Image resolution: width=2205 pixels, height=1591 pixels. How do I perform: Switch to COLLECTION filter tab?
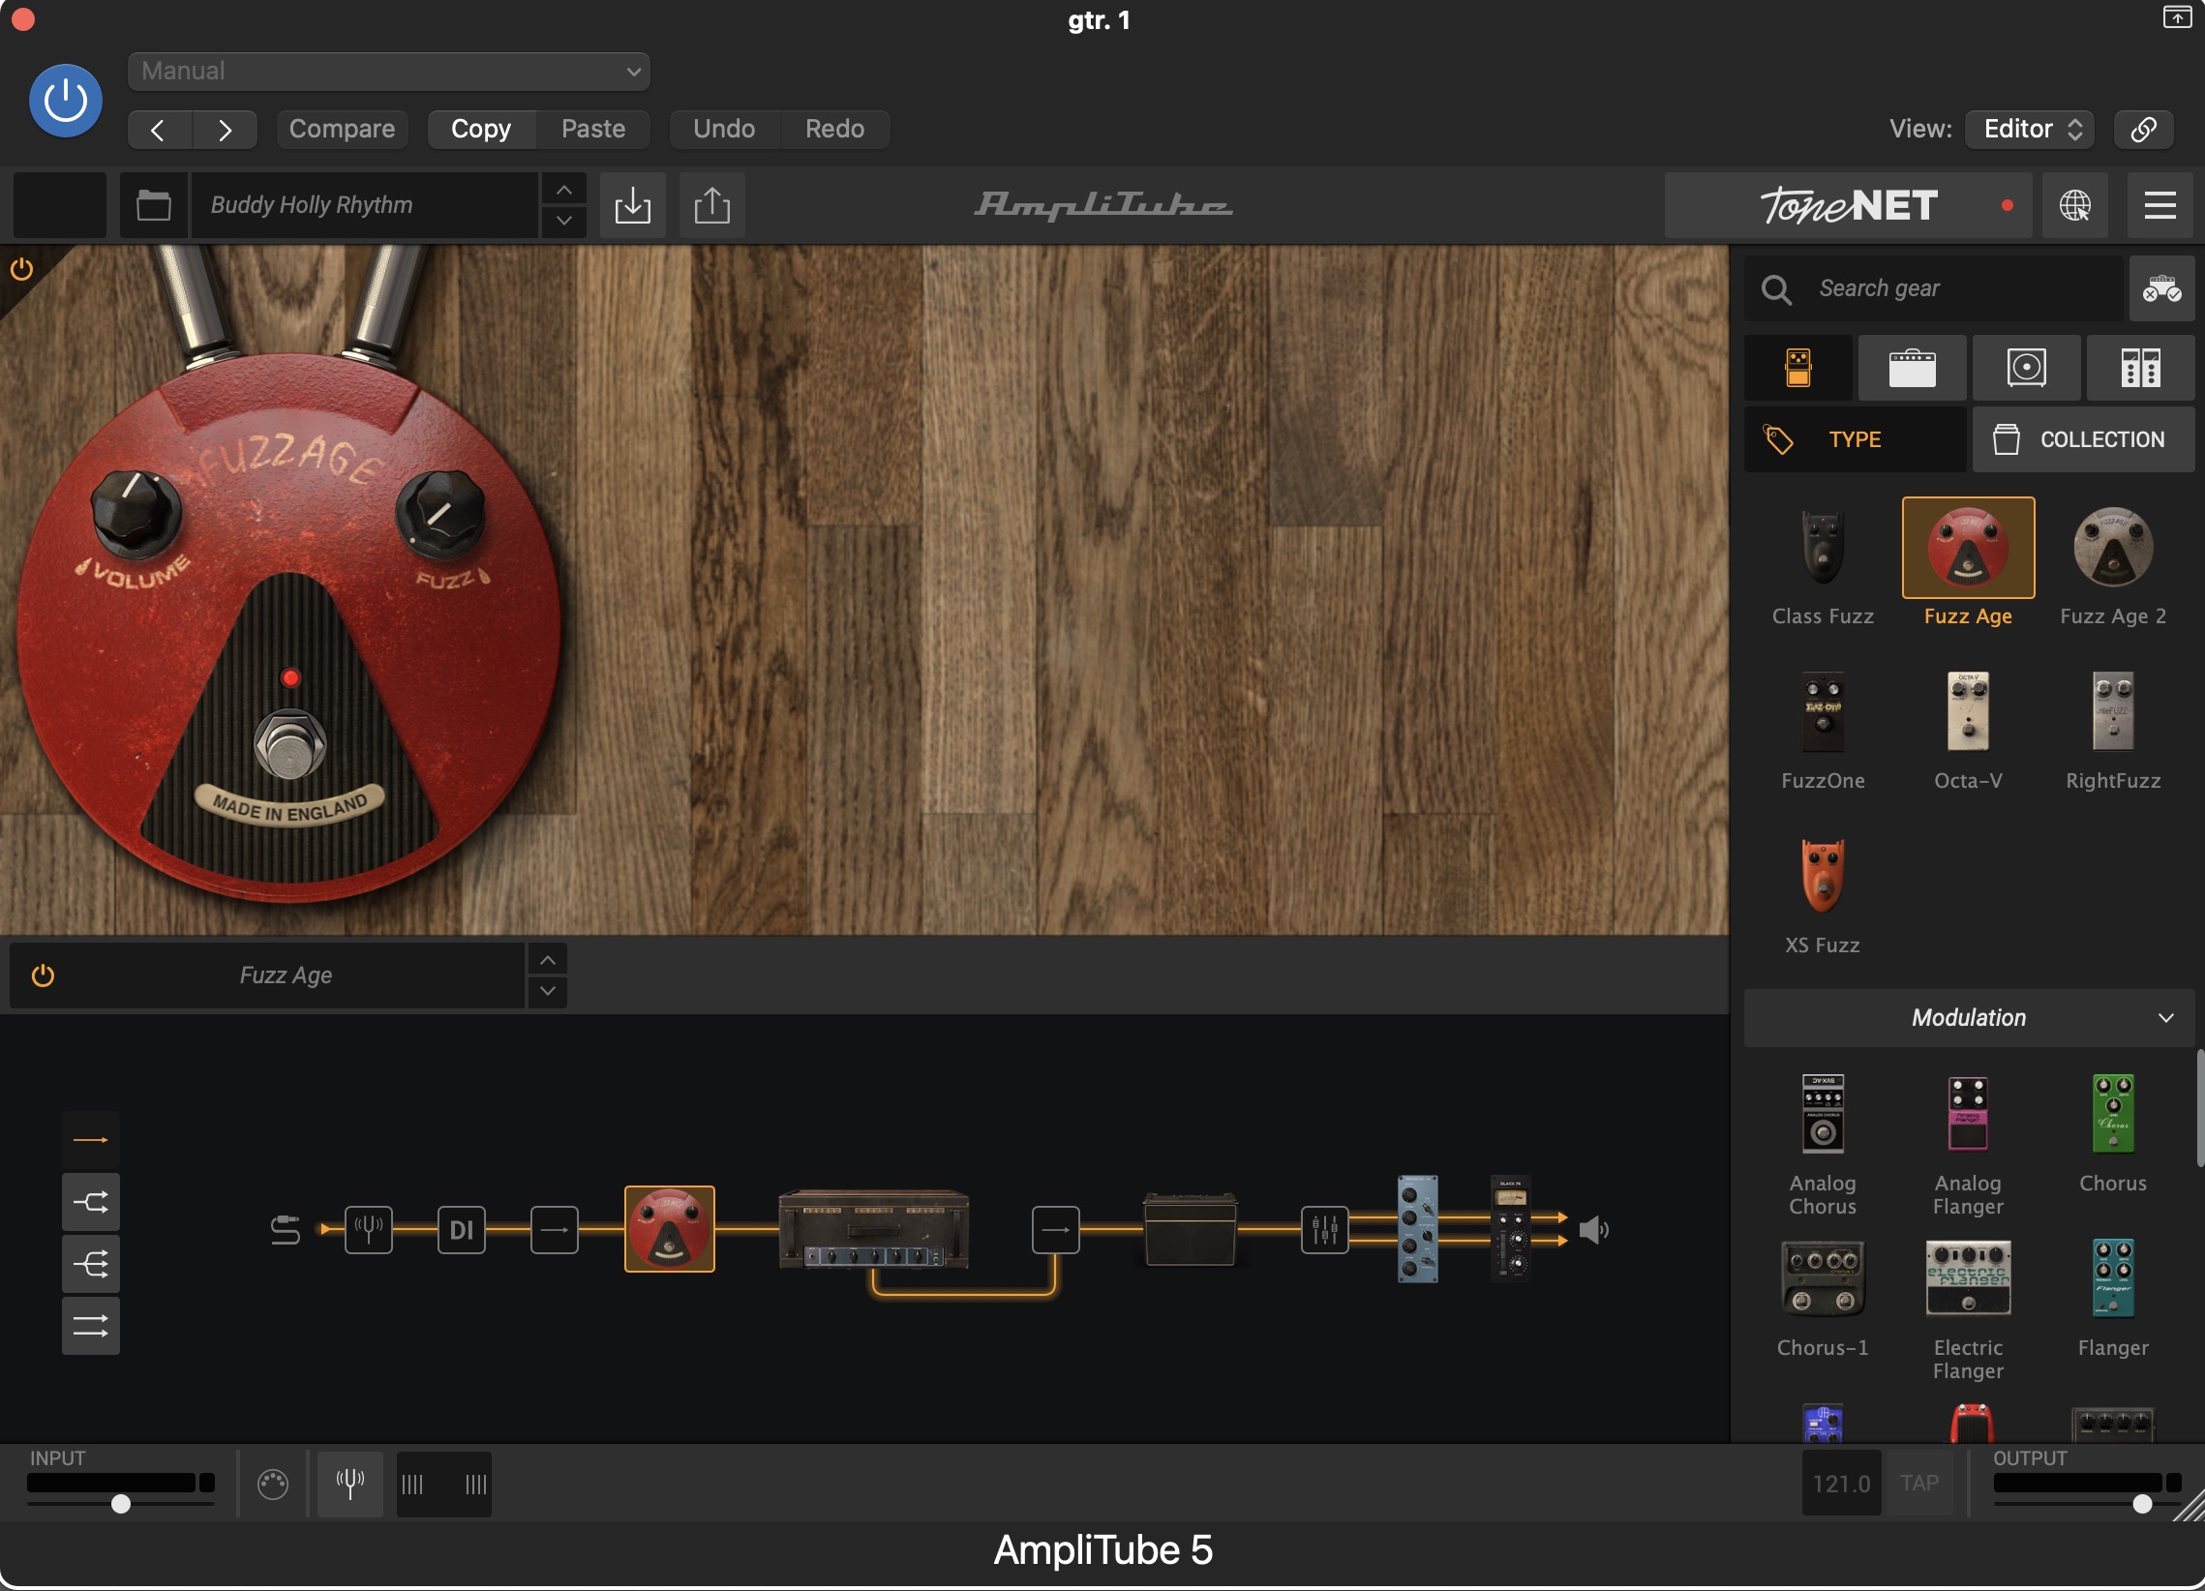pos(2082,439)
